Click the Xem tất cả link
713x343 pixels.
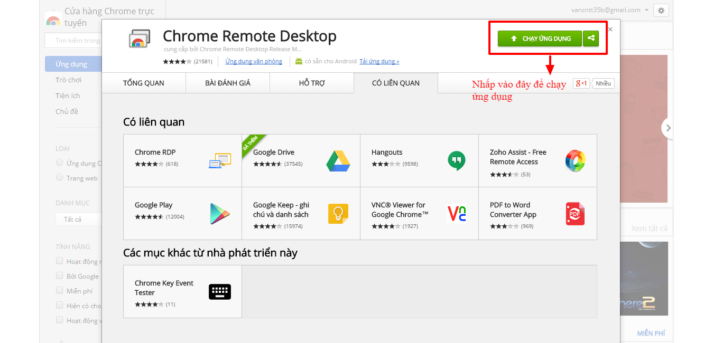click(x=649, y=228)
